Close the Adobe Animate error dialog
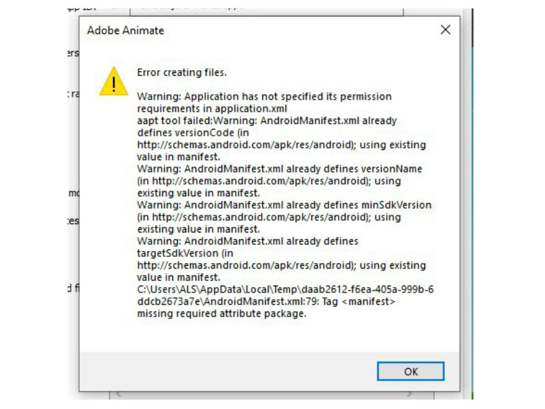 (445, 30)
